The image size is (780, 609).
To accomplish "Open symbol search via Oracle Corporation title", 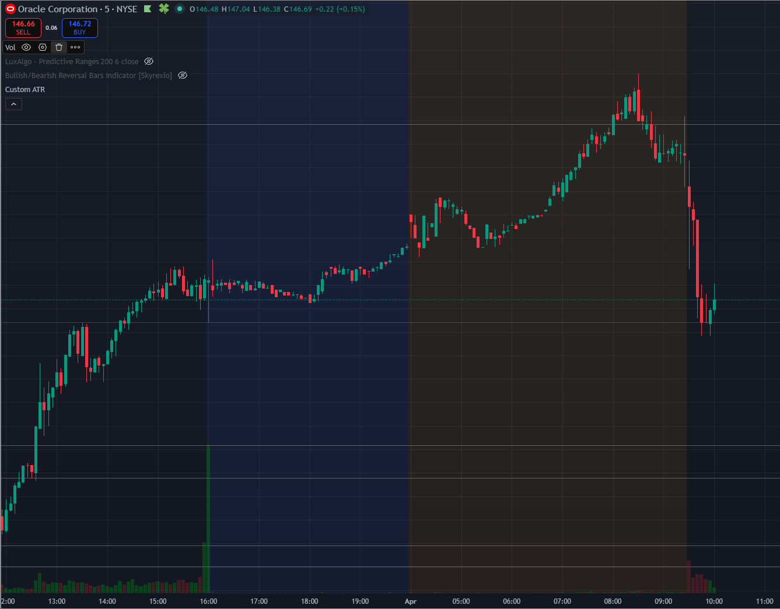I will 58,9.
